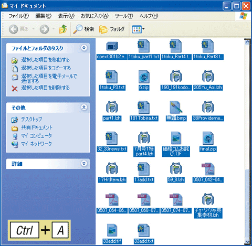The width and height of the screenshot is (252, 246).
Task: Collapse the ファイルとフォルダのタスク panel
Action: 84,48
